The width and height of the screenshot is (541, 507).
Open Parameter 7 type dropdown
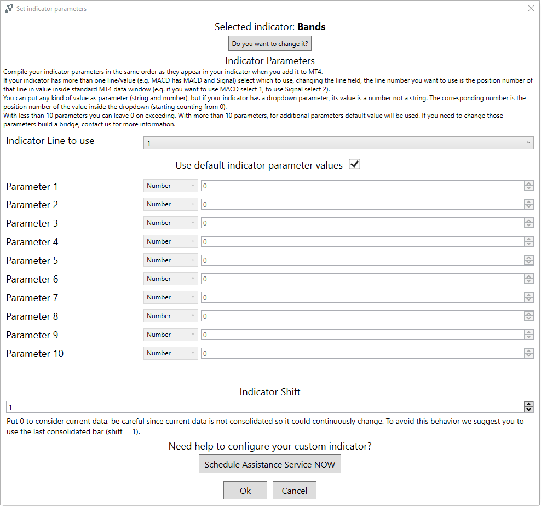point(171,297)
